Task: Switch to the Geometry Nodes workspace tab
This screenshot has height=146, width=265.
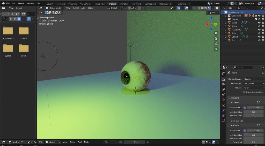Action: tap(167, 4)
